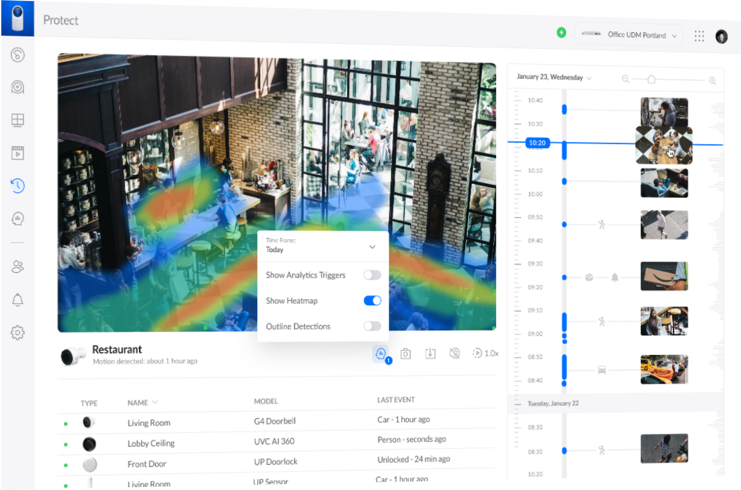The height and width of the screenshot is (490, 741).
Task: Sort the table by NAME column
Action: (142, 402)
